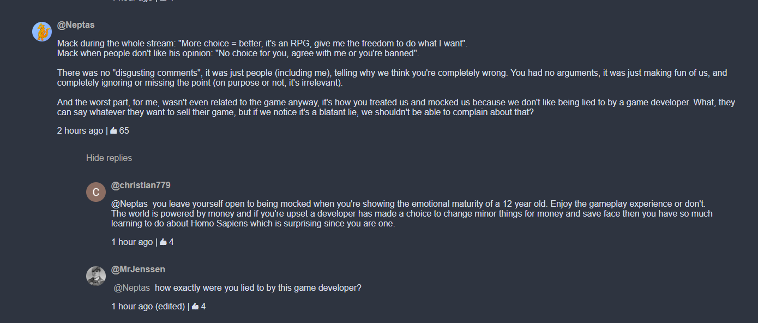The width and height of the screenshot is (758, 323).
Task: Click MrJenssen's question about the developer
Action: [258, 288]
